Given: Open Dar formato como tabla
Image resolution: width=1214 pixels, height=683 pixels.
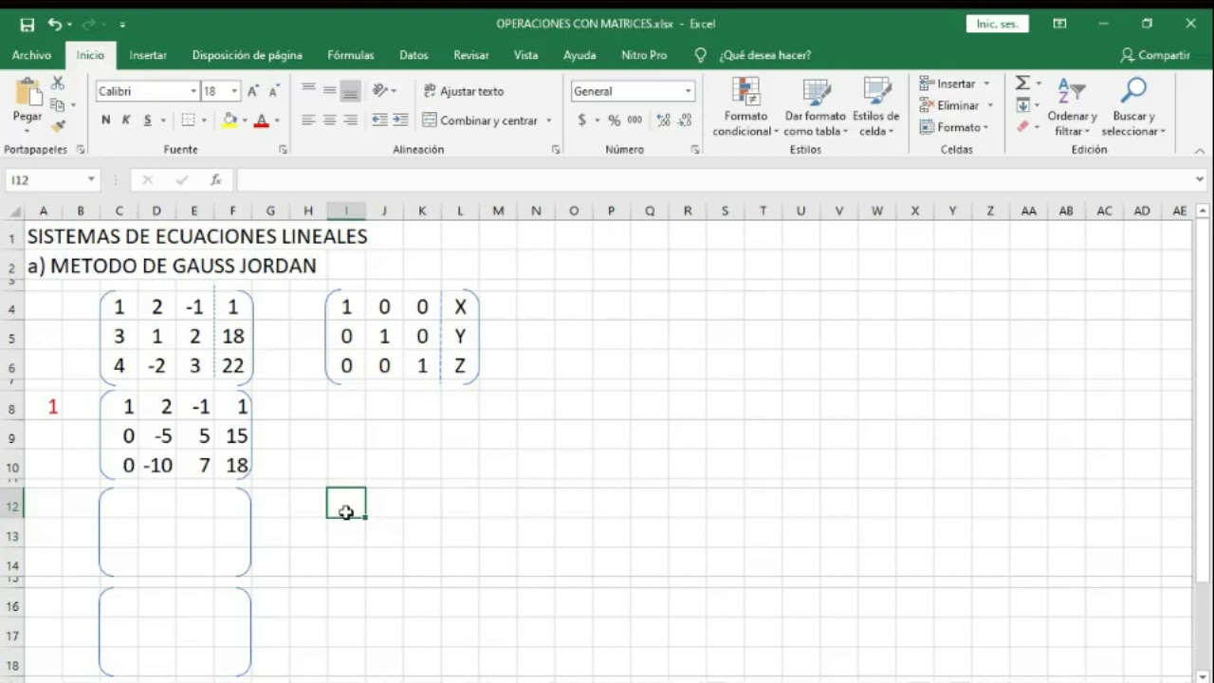Looking at the screenshot, I should coord(816,106).
